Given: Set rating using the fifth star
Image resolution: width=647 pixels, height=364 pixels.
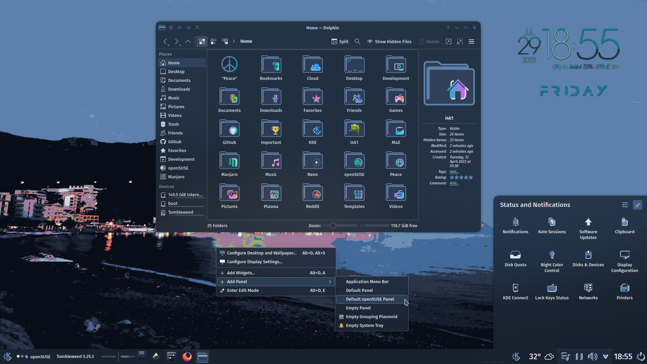Looking at the screenshot, I should pos(471,177).
